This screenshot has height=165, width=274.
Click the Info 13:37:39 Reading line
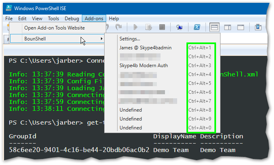[x=57, y=74]
